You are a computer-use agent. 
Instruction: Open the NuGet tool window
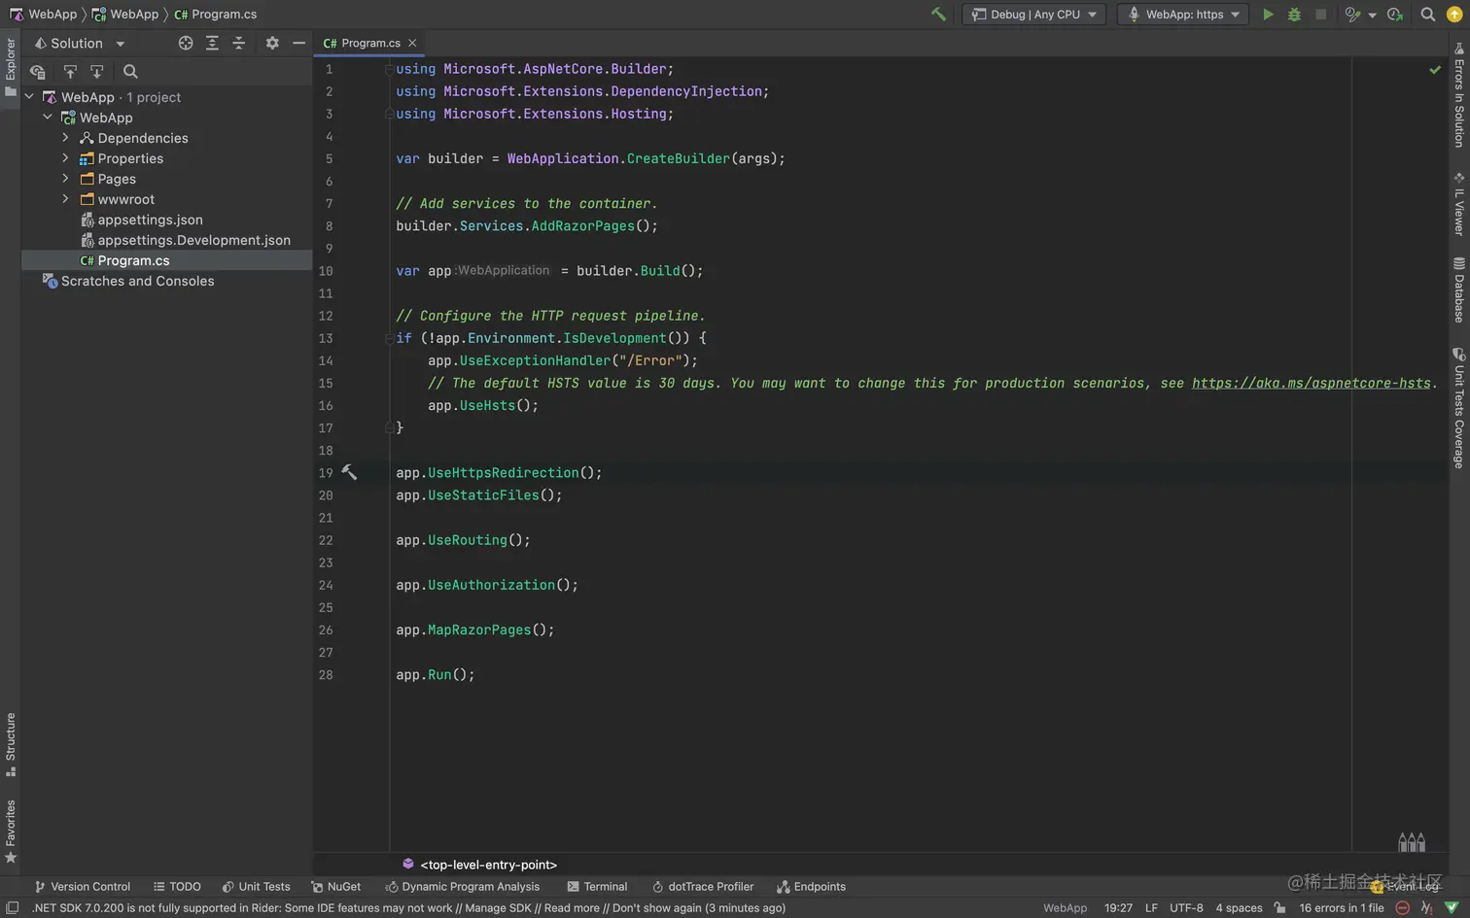[x=335, y=886]
